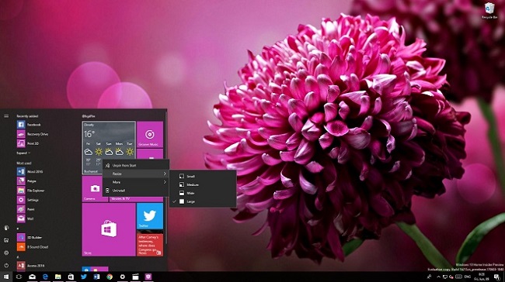505x282 pixels.
Task: Open the Twitter tile
Action: (x=150, y=215)
